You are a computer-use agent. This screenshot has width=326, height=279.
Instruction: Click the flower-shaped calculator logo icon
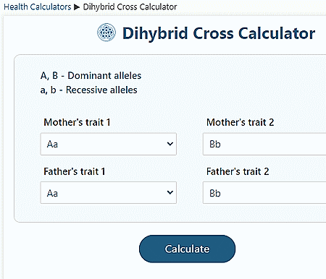[106, 33]
